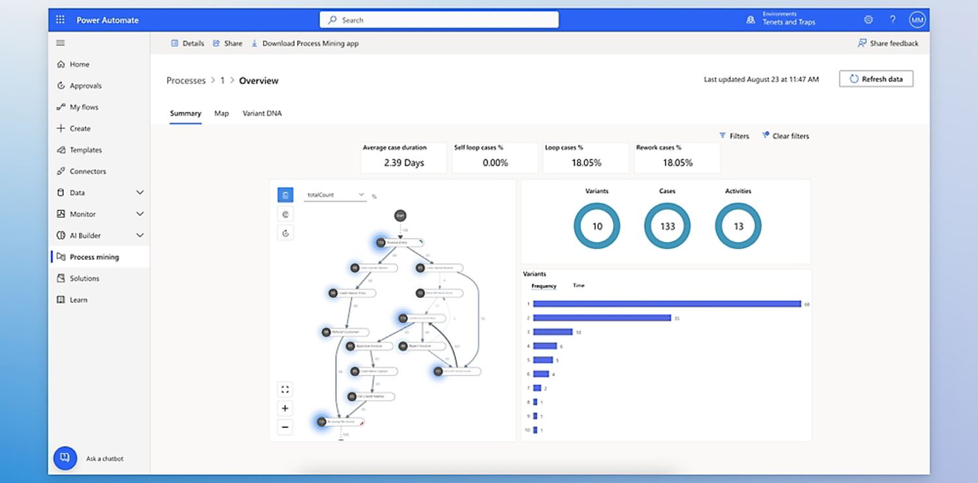Select the Frequency view for Variants
The width and height of the screenshot is (978, 483).
[544, 285]
